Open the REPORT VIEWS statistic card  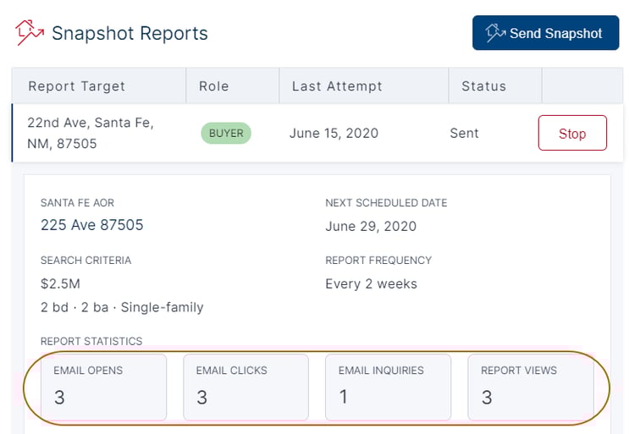tap(531, 387)
